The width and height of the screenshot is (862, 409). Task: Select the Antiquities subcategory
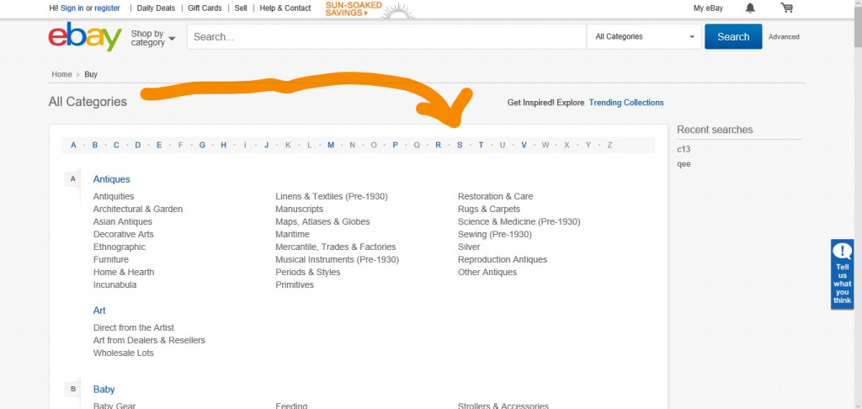point(114,196)
